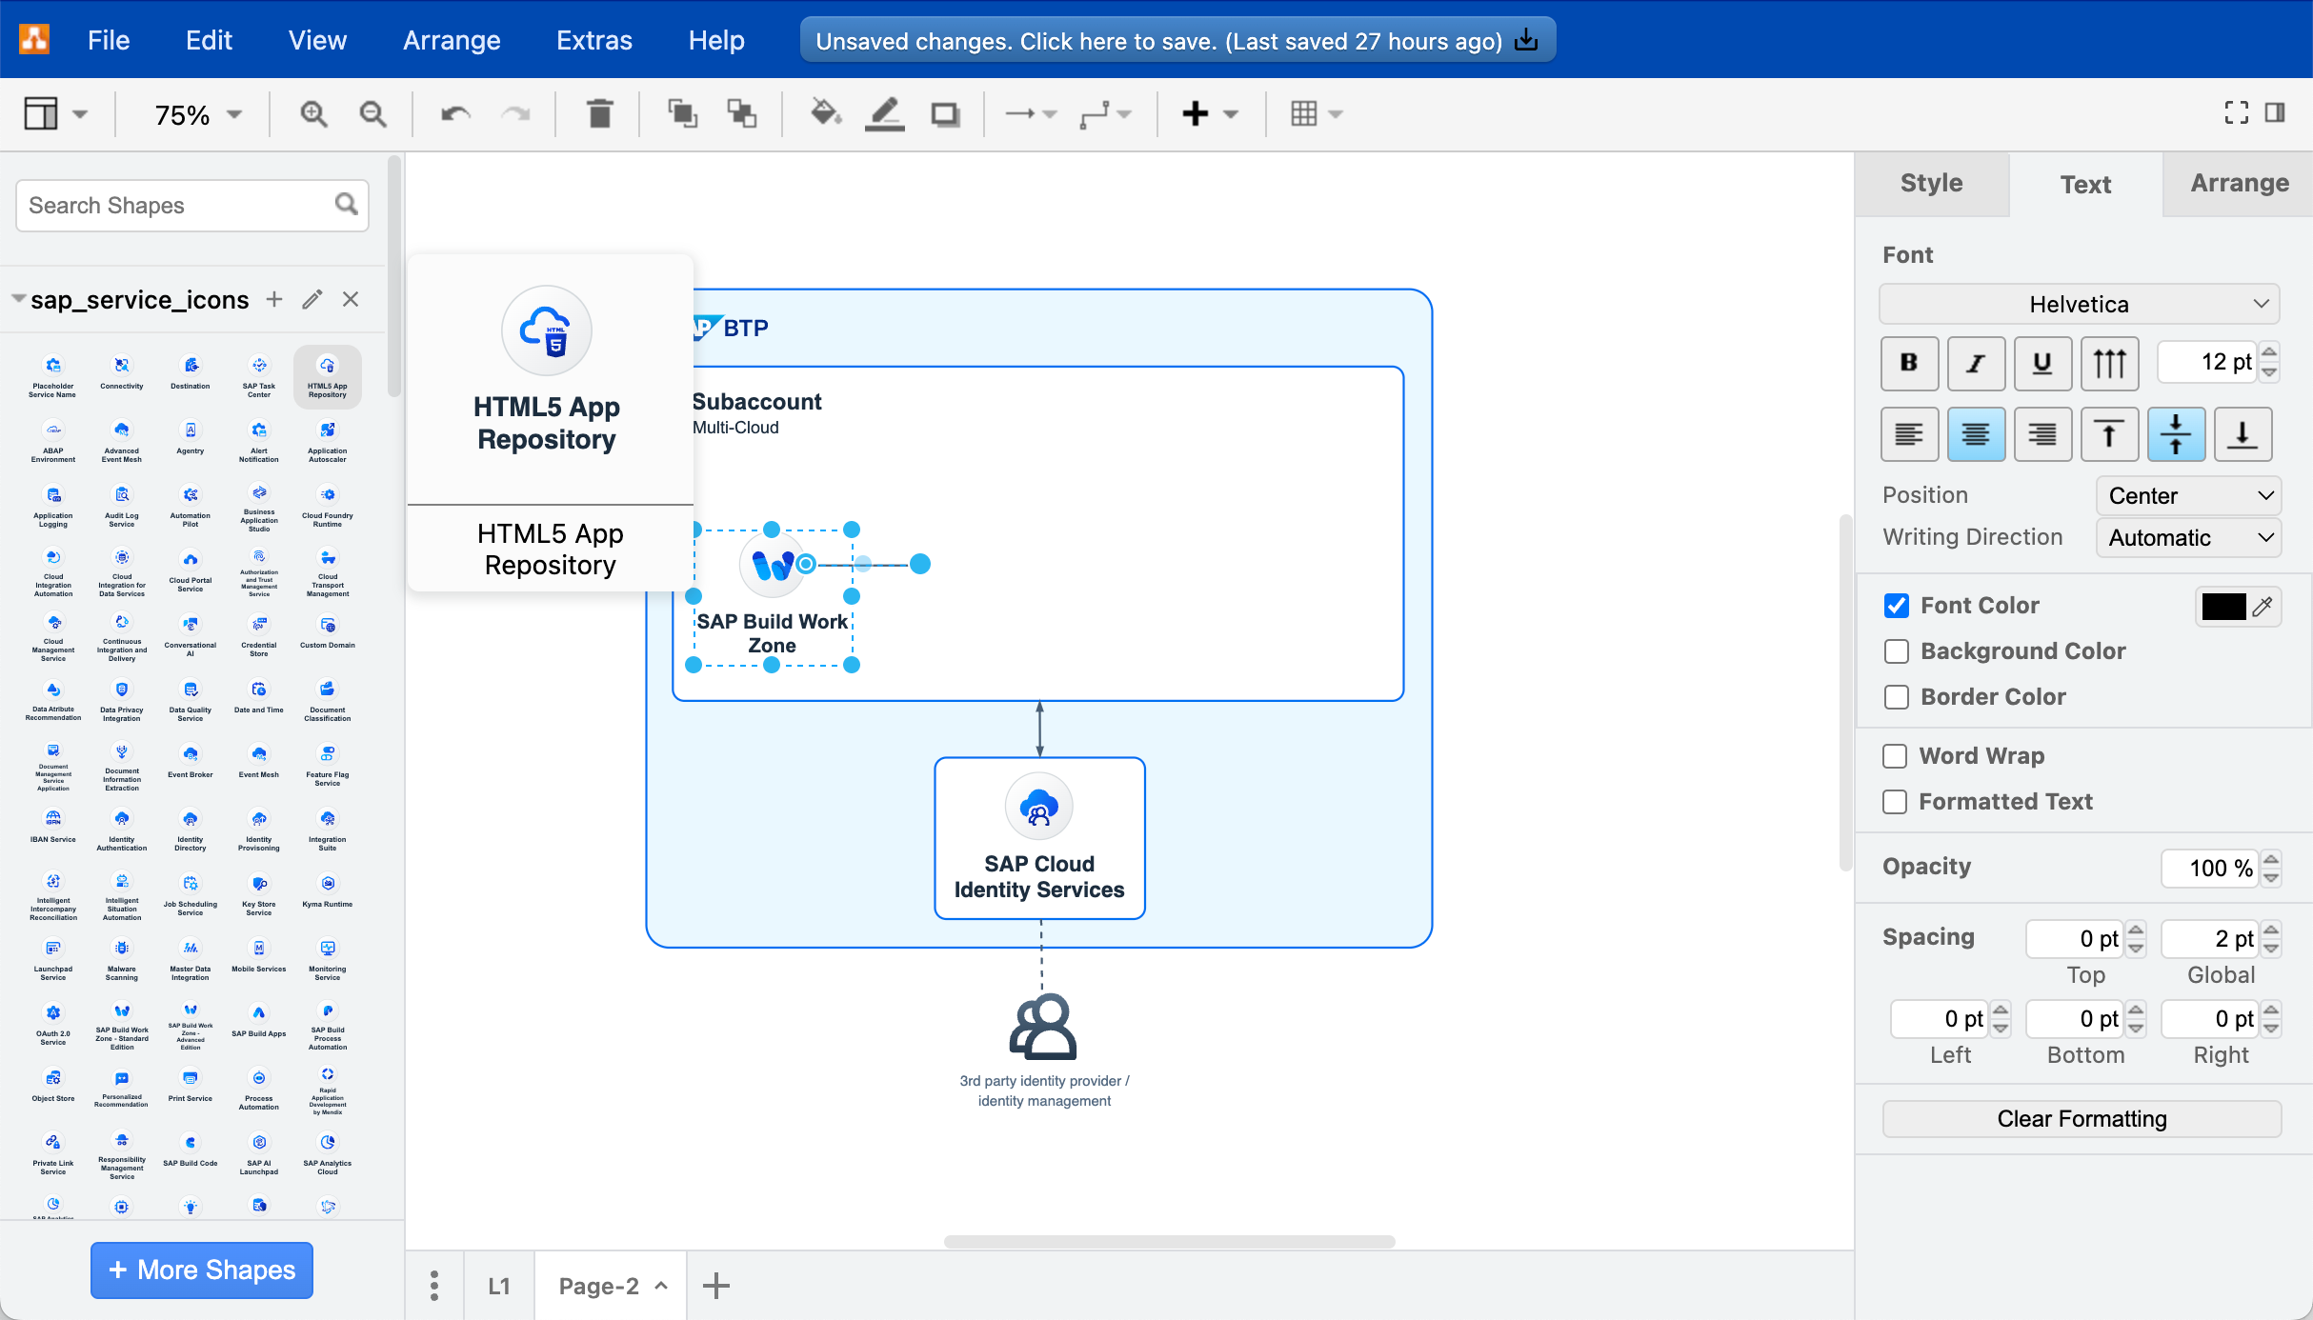The image size is (2313, 1320).
Task: Open the view layout dropdown
Action: coord(55,114)
